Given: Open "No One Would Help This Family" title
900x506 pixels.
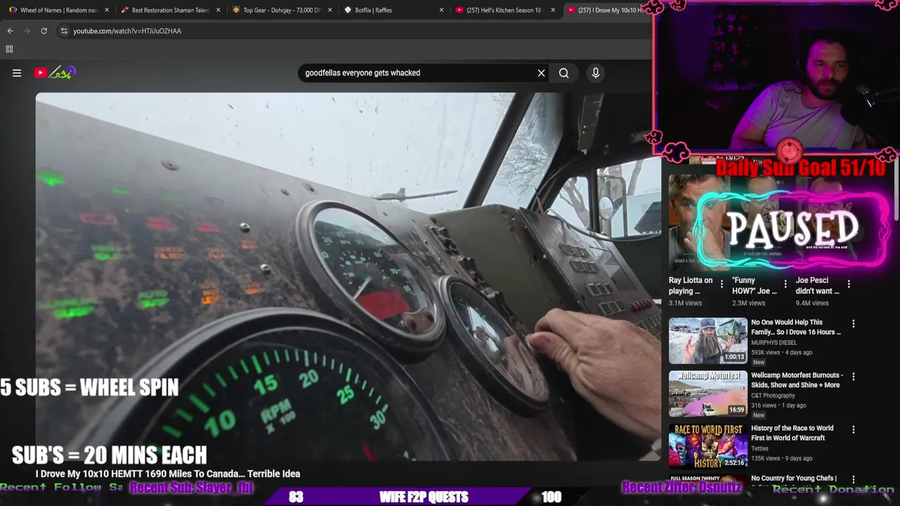Looking at the screenshot, I should [x=796, y=327].
